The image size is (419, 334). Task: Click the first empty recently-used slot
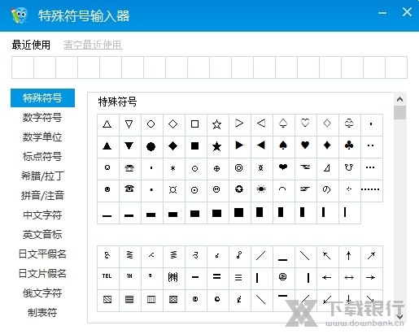pyautogui.click(x=23, y=67)
